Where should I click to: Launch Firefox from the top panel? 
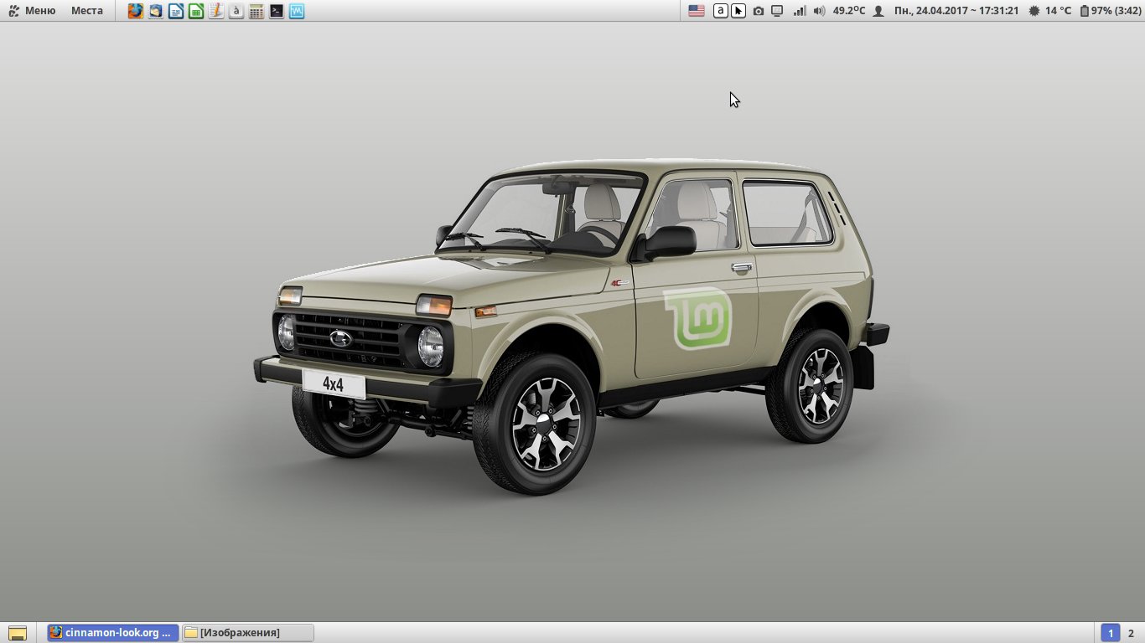(136, 11)
